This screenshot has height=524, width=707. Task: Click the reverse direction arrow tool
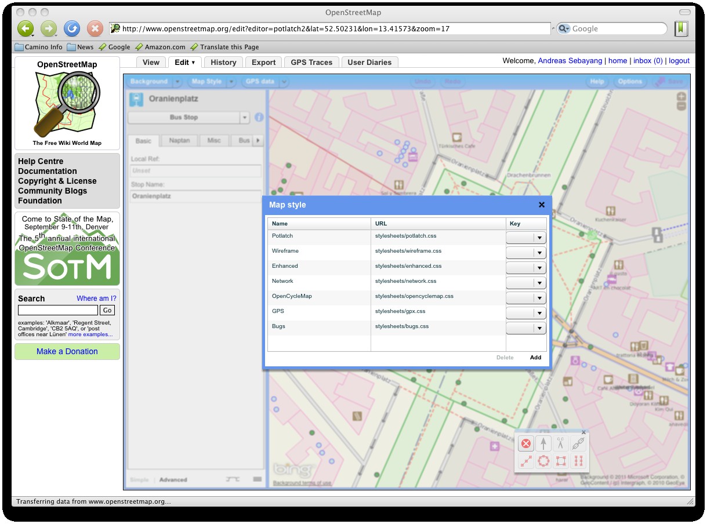pos(543,444)
